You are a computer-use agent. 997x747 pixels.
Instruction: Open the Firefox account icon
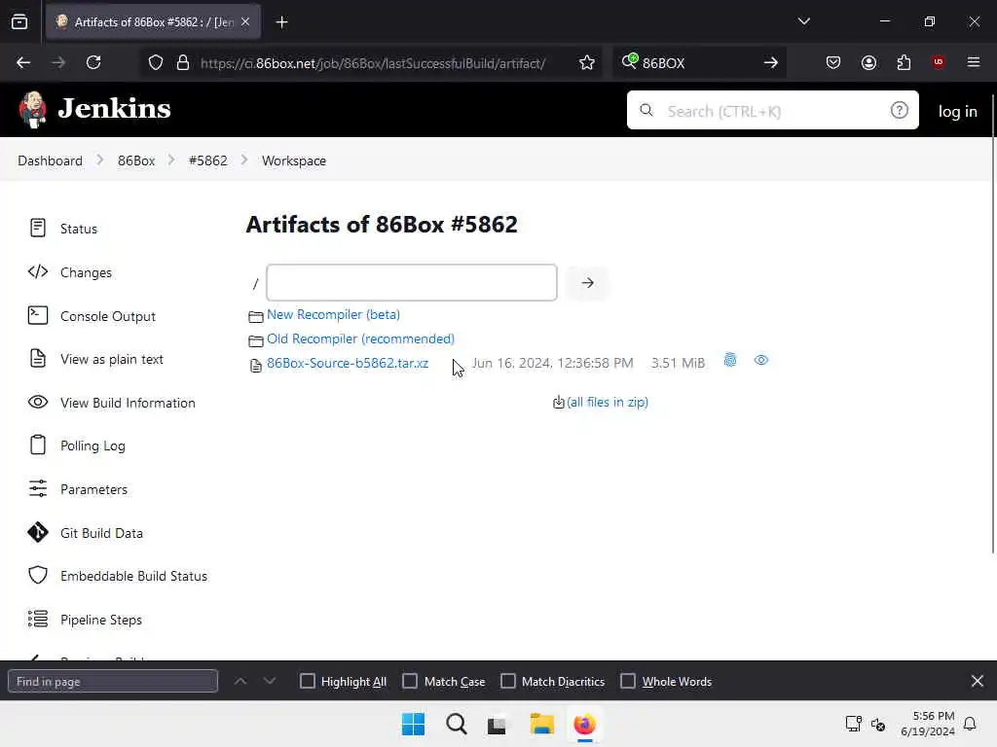tap(868, 62)
